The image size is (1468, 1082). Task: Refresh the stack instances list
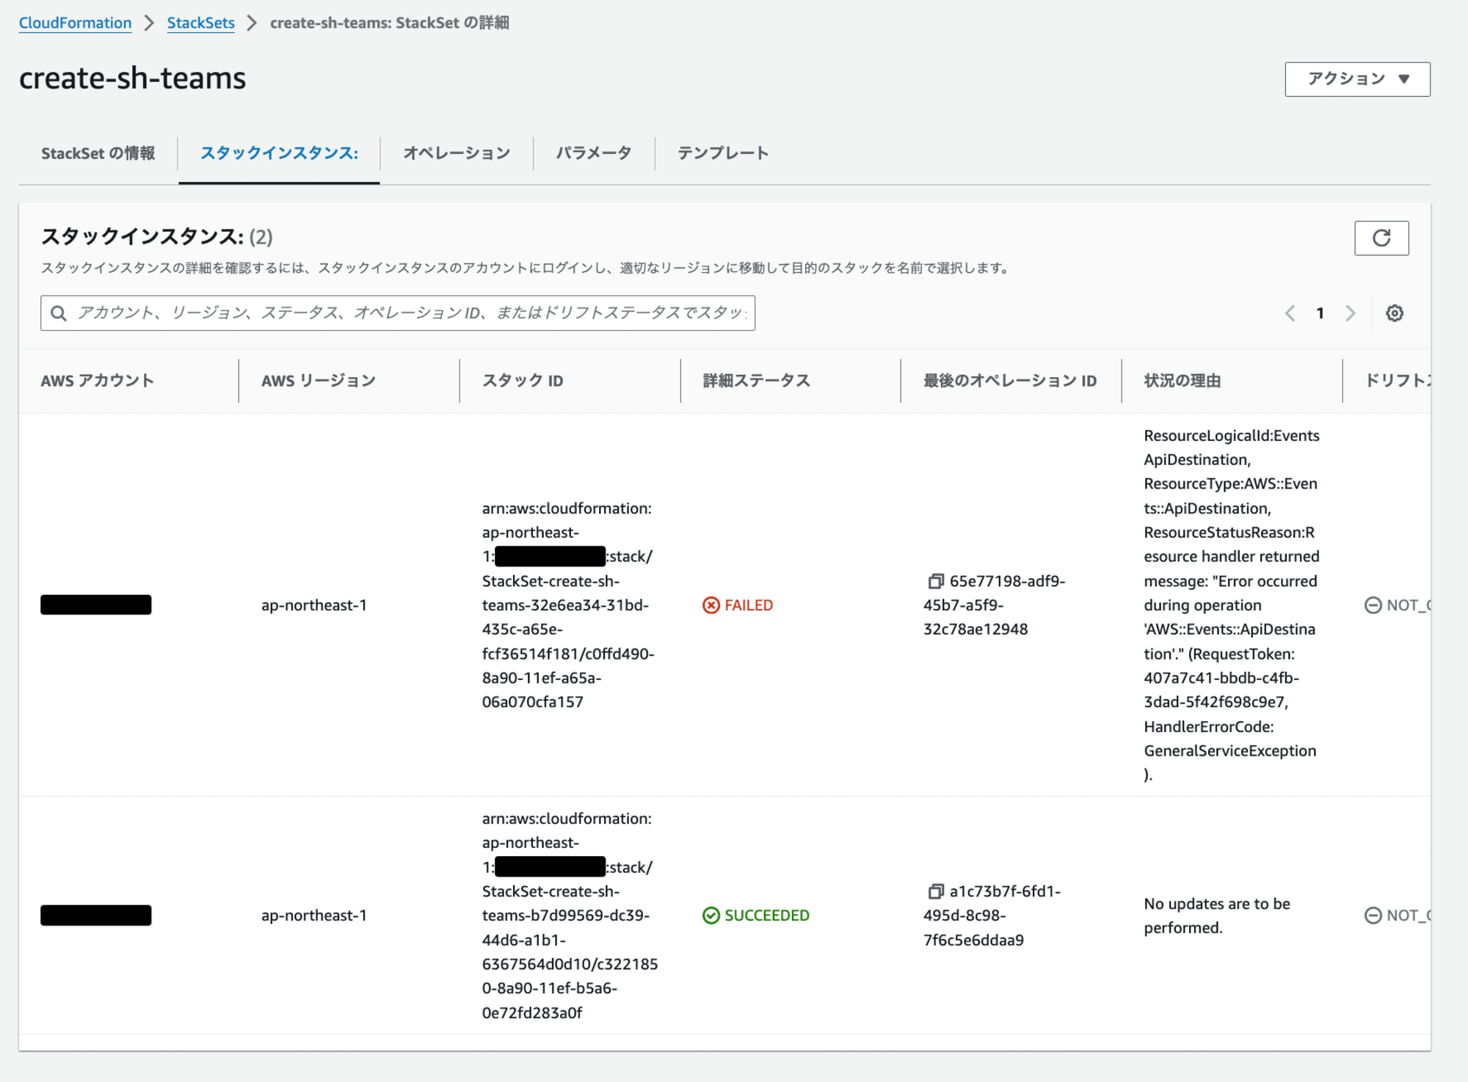tap(1381, 238)
